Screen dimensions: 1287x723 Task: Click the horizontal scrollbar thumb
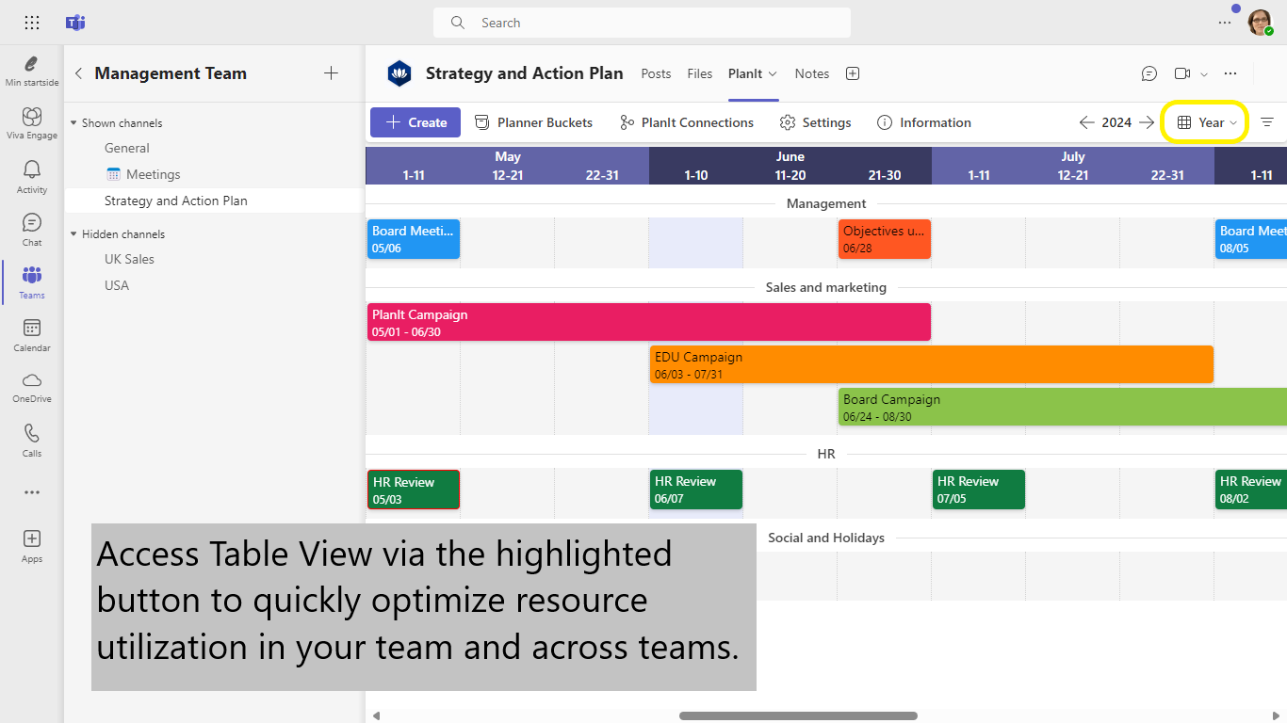798,716
